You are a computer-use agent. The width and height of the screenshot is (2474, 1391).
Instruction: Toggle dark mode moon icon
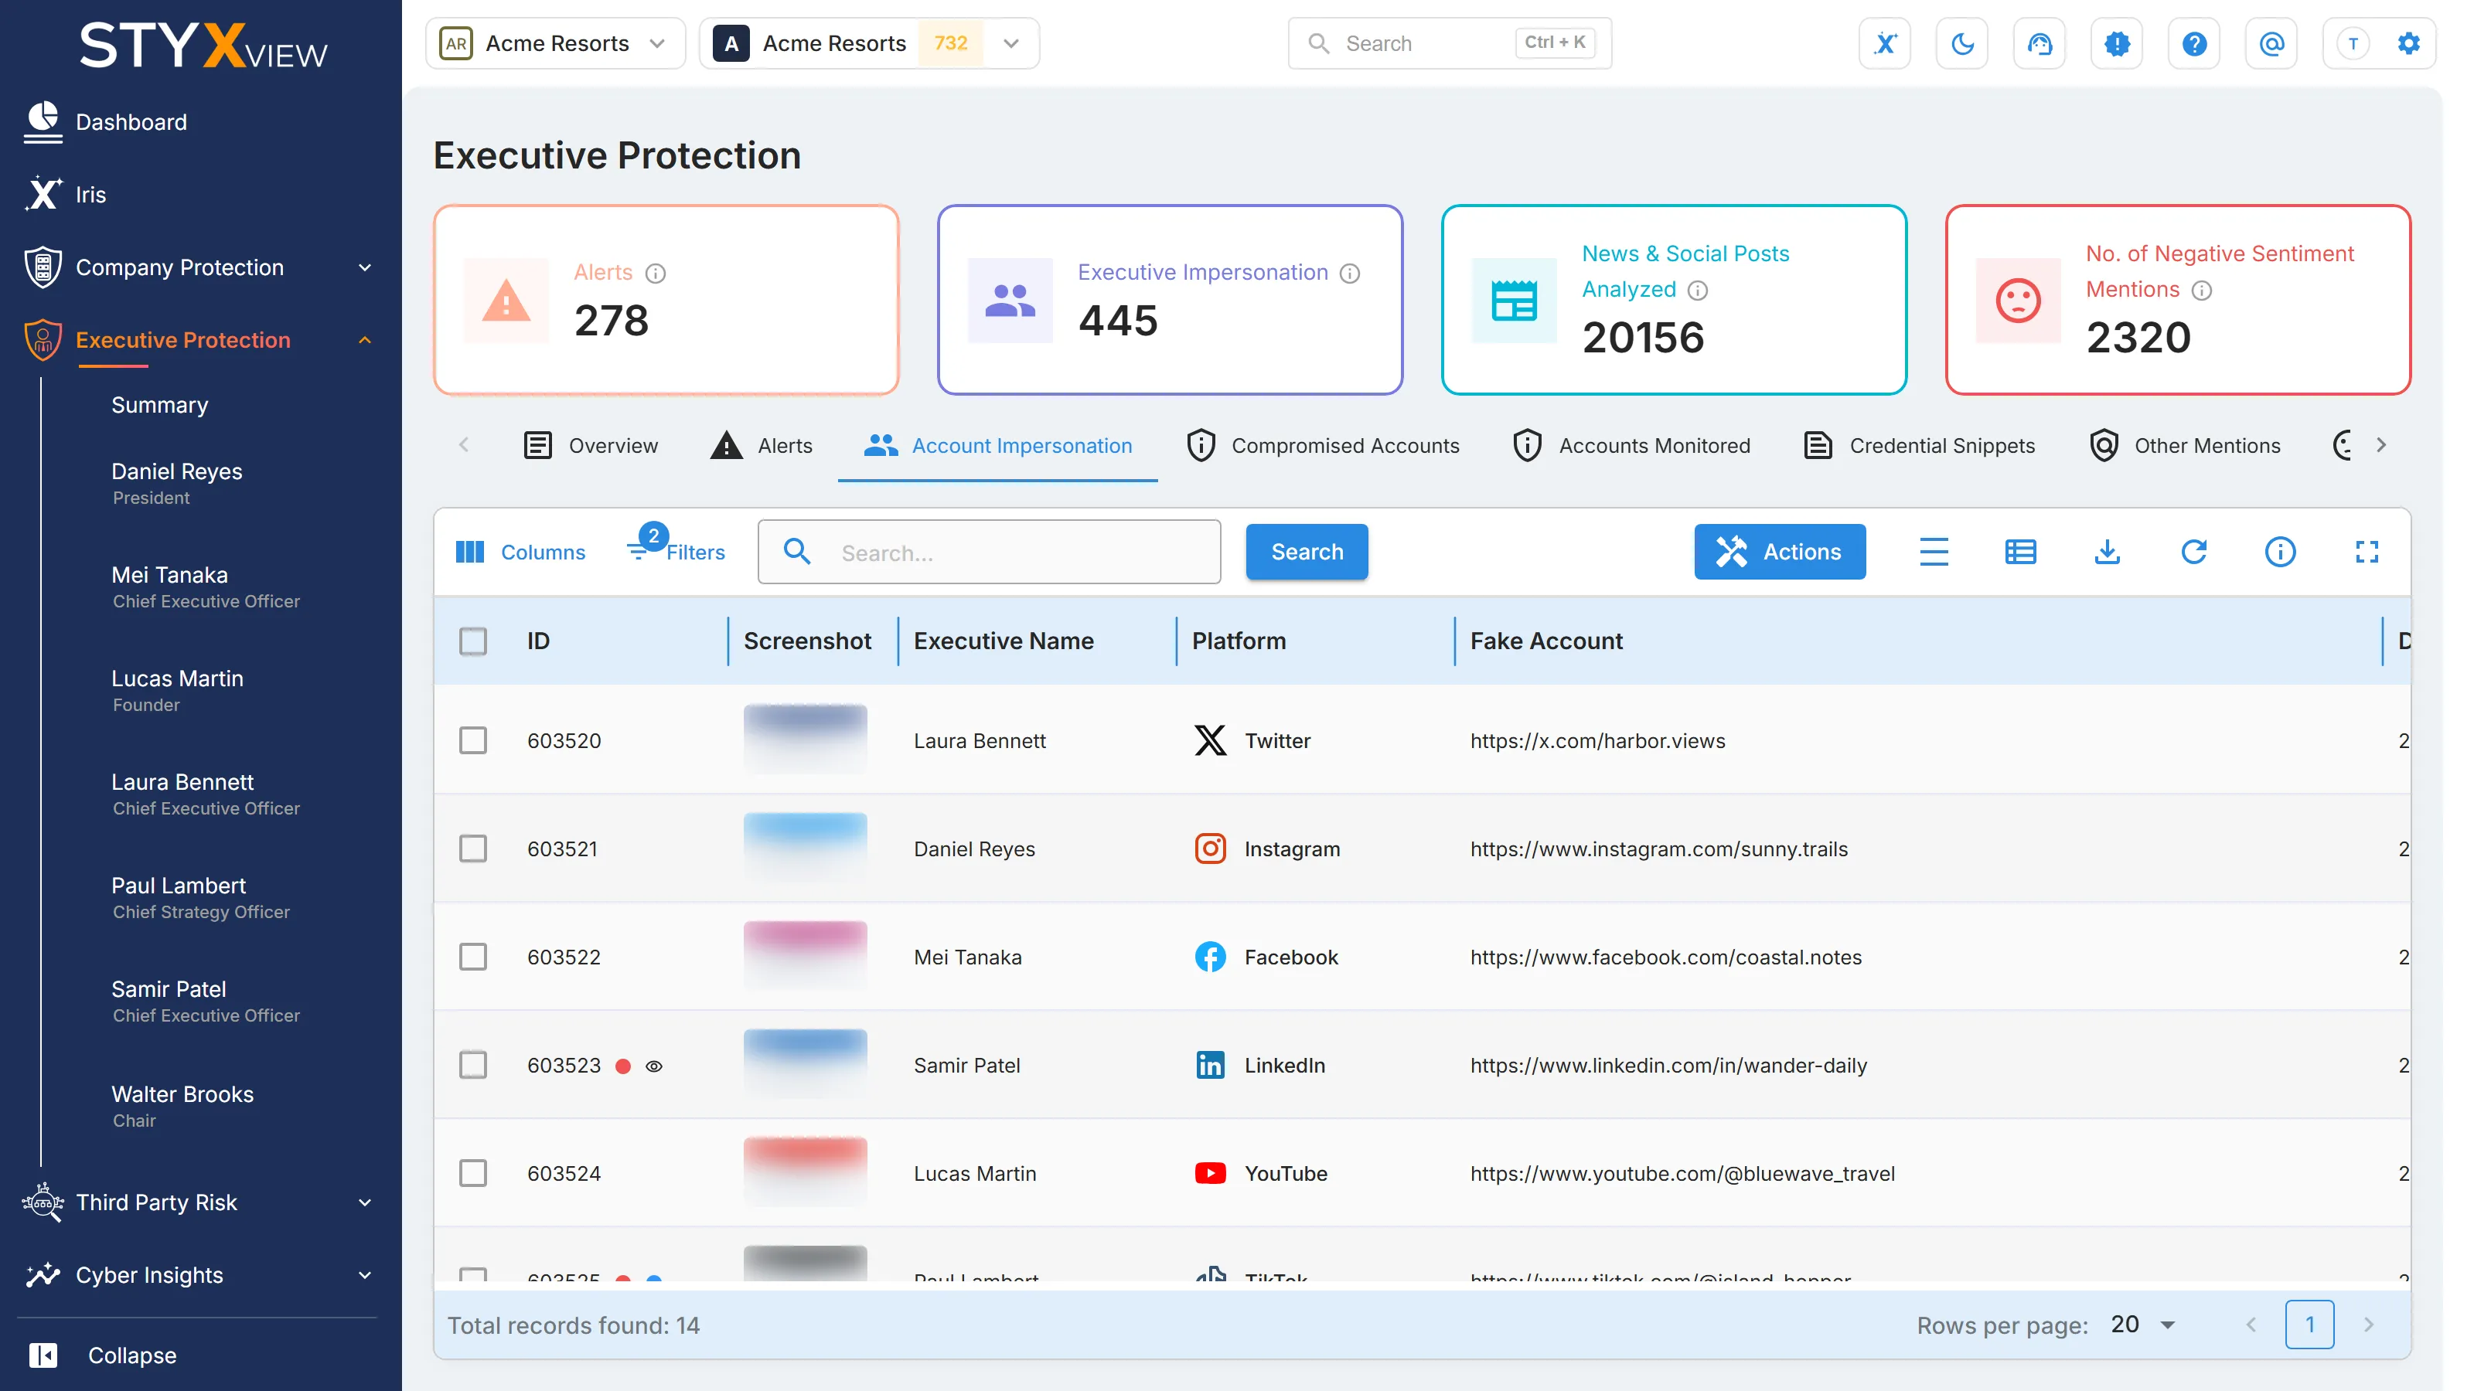point(1962,43)
